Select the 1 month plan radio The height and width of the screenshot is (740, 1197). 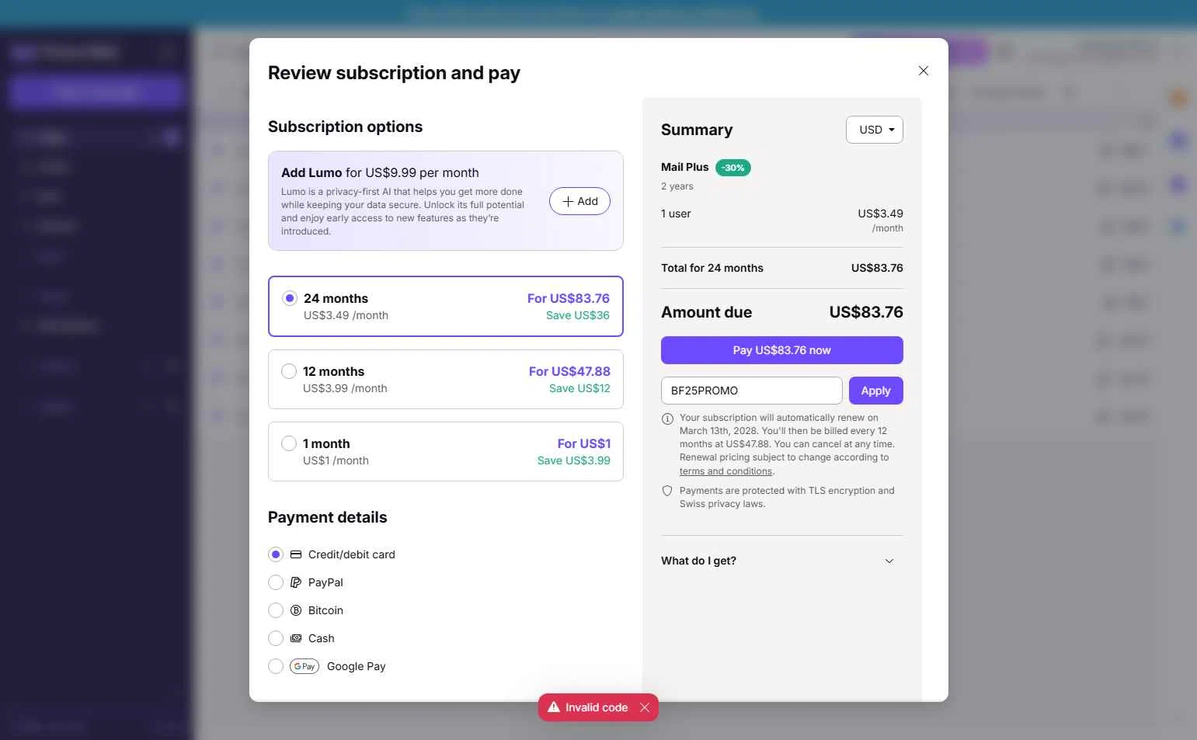click(289, 443)
